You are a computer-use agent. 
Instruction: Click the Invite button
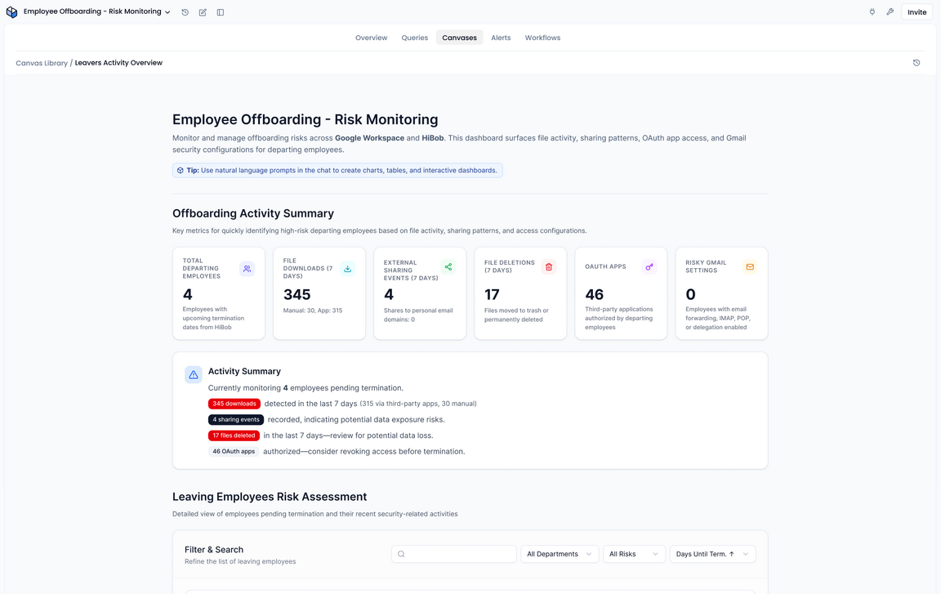tap(916, 11)
